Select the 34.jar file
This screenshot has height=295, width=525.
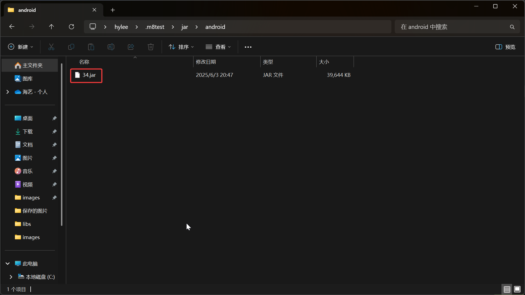89,75
